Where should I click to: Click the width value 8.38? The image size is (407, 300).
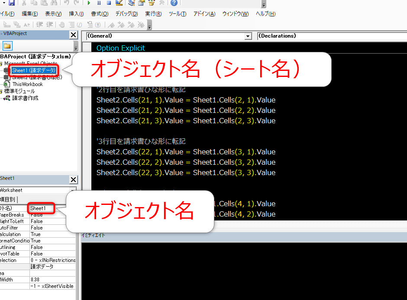[x=53, y=280]
